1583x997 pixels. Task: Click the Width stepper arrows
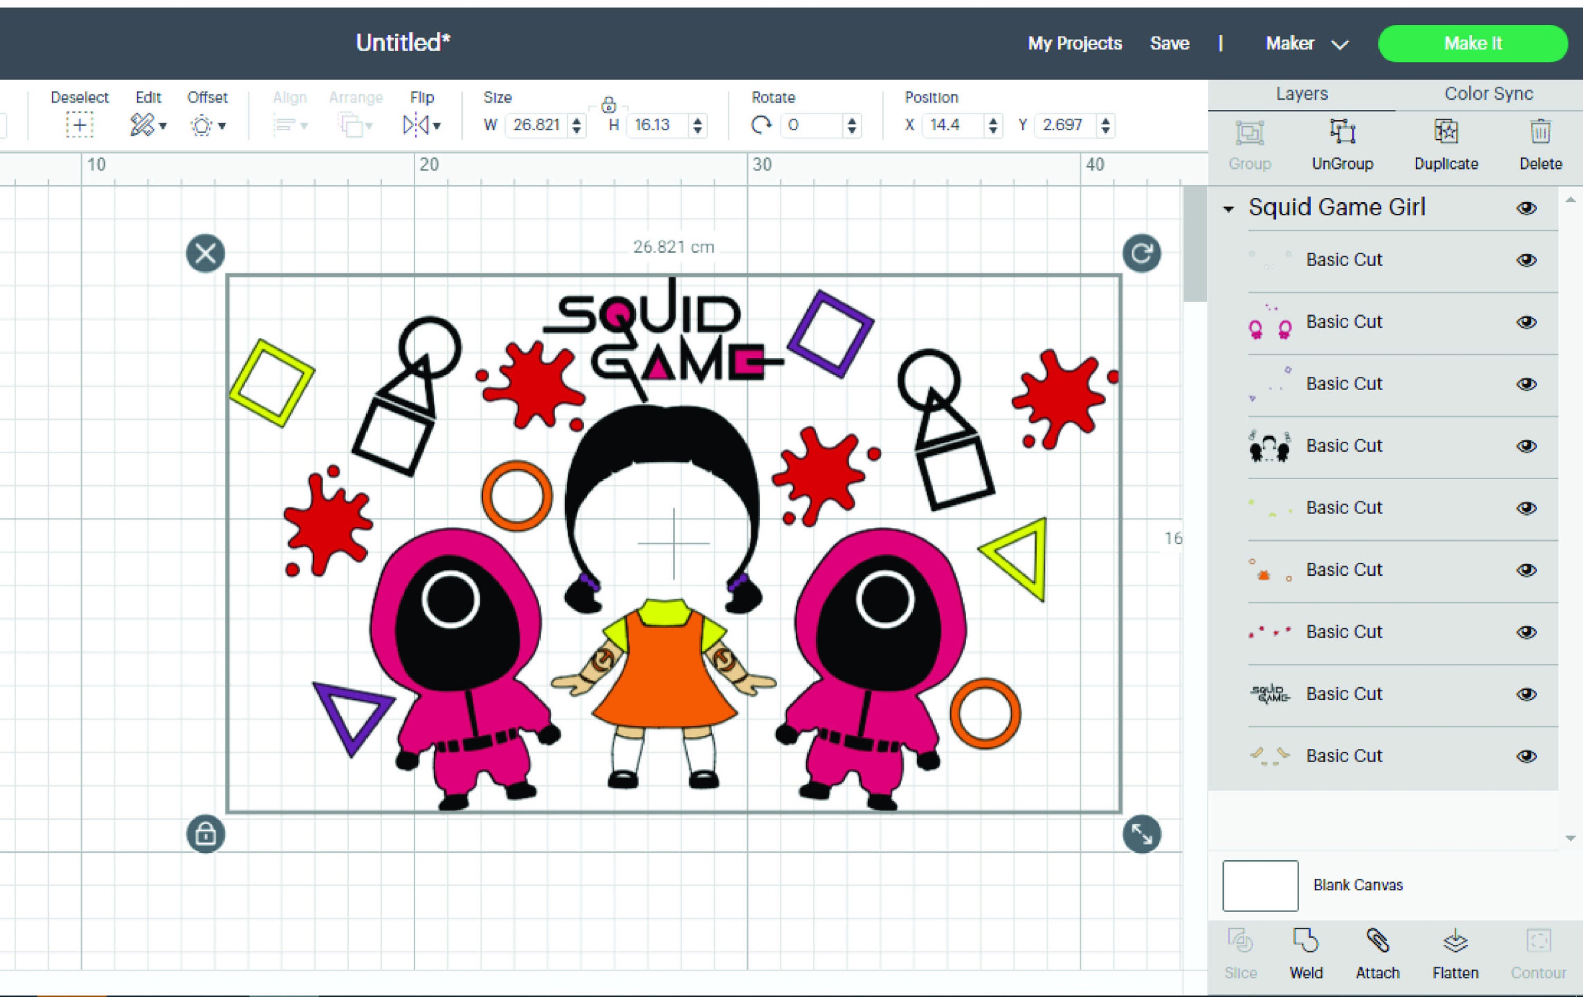click(x=577, y=125)
